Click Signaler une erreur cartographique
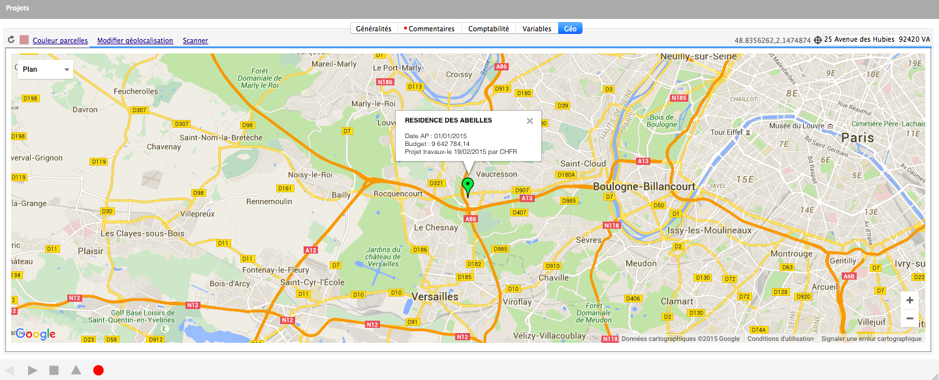The height and width of the screenshot is (380, 939). click(x=871, y=338)
